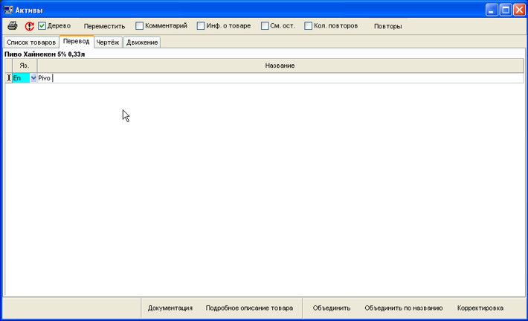Screen dimensions: 528x321
Task: Click Подробное описание товара button
Action: coord(249,308)
